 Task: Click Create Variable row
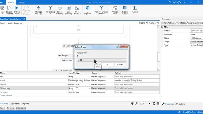pos(6,96)
